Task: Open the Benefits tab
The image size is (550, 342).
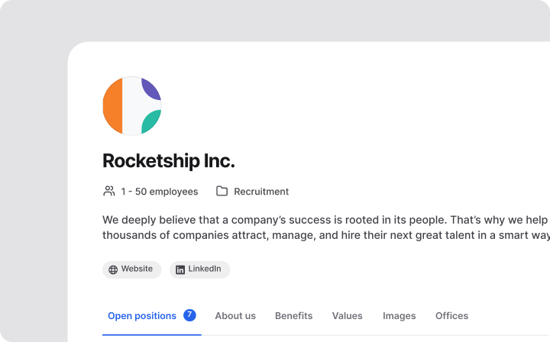Action: point(293,316)
